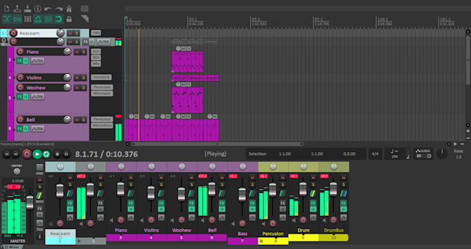The width and height of the screenshot is (471, 249).
Task: Open Pendulate FX slot on Woohew track
Action: 102,87
